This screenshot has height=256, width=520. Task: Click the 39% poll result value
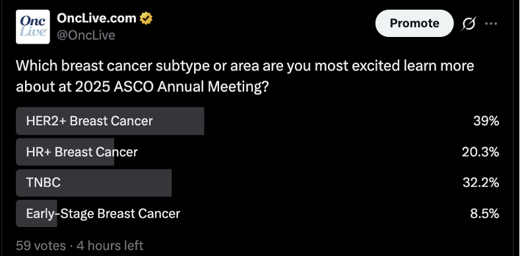tap(486, 121)
